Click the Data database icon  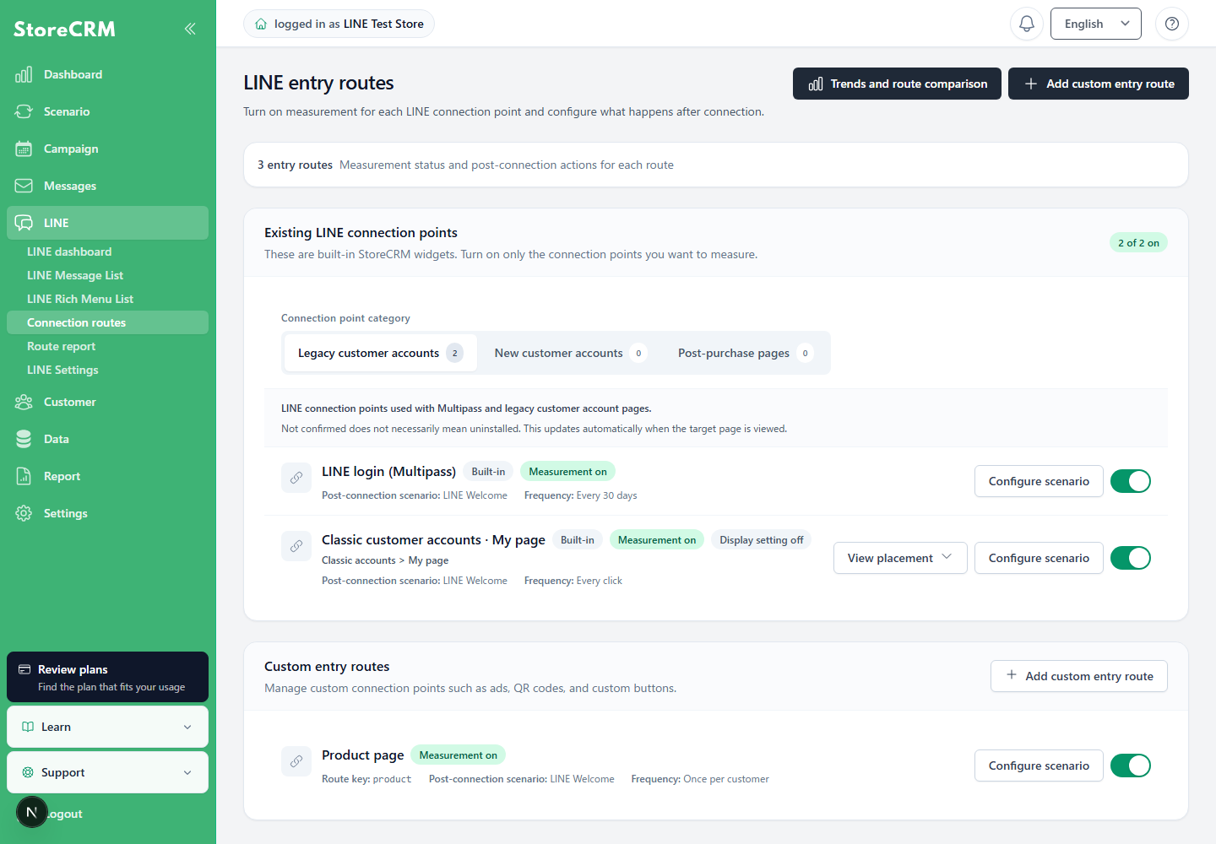tap(24, 439)
